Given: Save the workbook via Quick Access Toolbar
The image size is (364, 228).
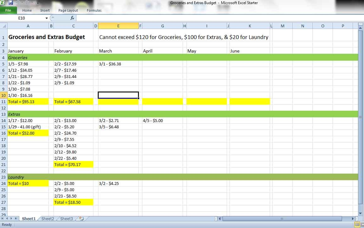Looking at the screenshot, I should coord(10,3).
